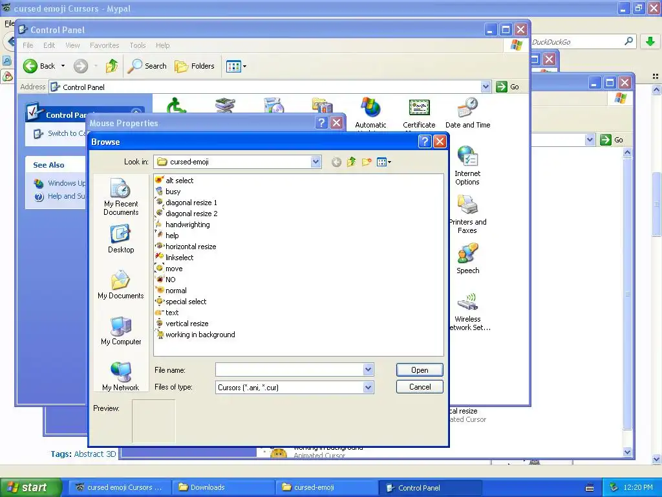This screenshot has height=497, width=662.
Task: Switch to cursed-emoji folder taskbar button
Action: pos(327,487)
